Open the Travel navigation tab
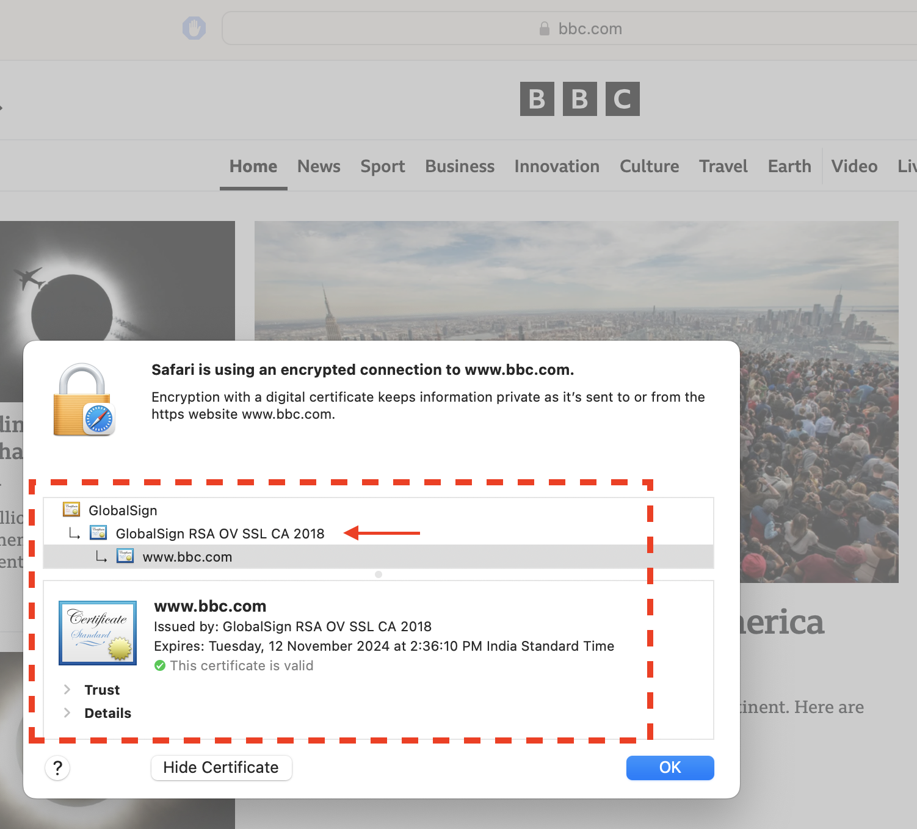The height and width of the screenshot is (829, 917). point(723,166)
